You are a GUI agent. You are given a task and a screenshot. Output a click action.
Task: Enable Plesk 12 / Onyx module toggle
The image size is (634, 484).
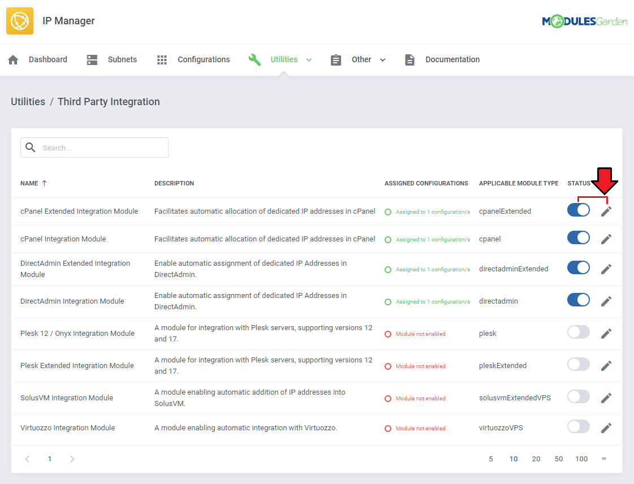pos(578,332)
